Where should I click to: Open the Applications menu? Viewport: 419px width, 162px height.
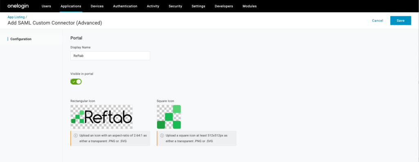(71, 6)
